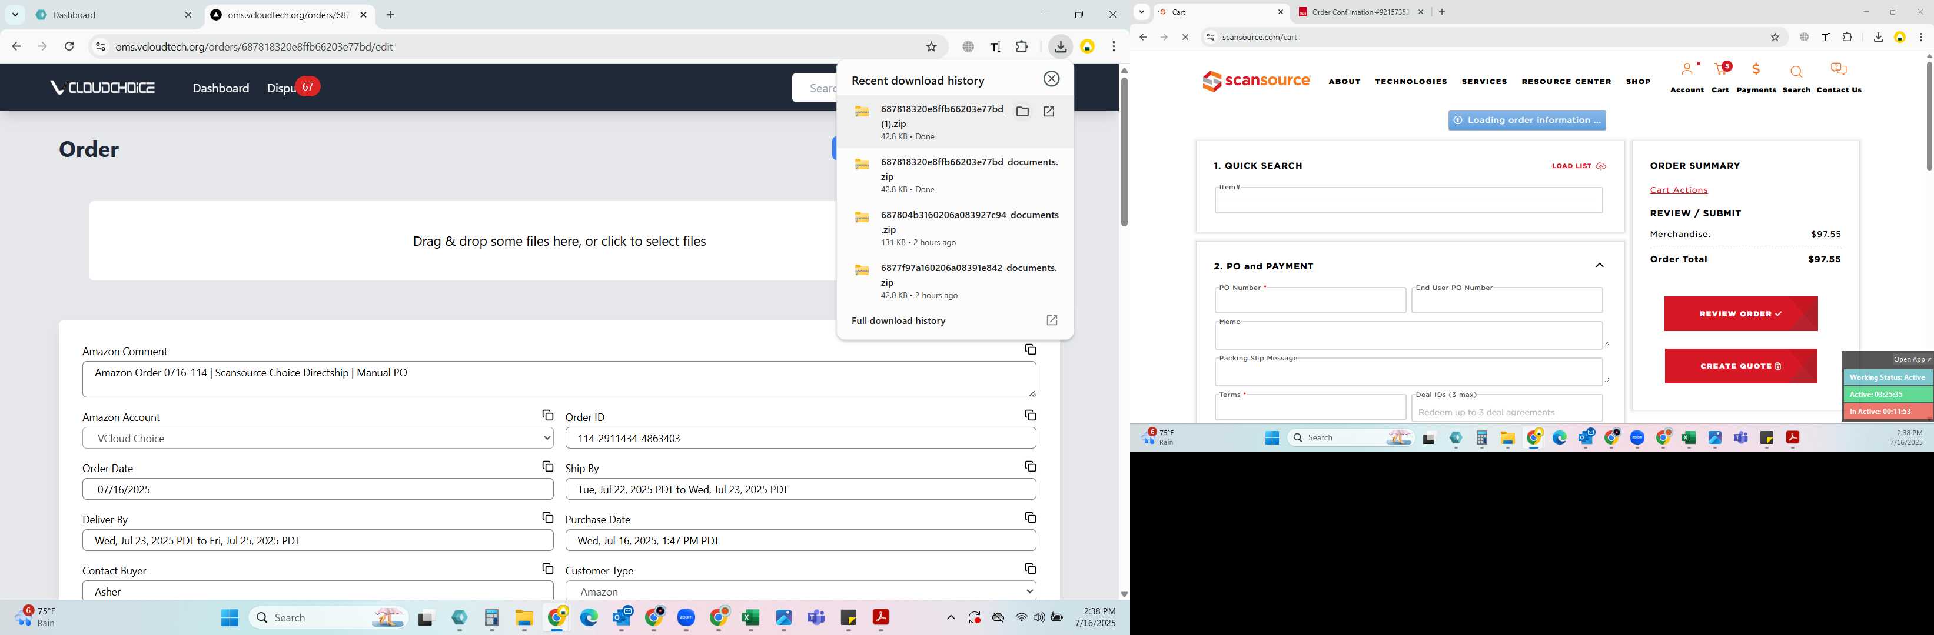Open the SHOP menu on Scansource
The width and height of the screenshot is (1934, 635).
[1637, 81]
